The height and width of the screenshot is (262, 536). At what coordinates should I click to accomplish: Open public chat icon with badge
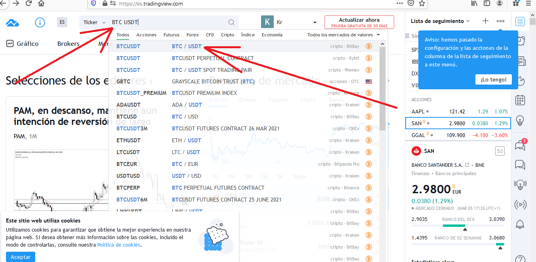520,145
